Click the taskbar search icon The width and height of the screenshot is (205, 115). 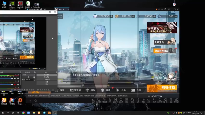8,113
